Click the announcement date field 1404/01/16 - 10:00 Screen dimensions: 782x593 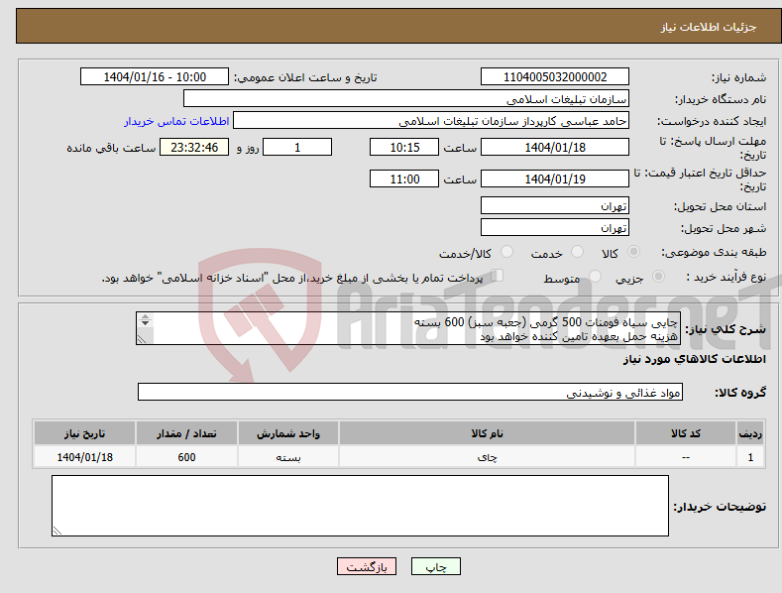pyautogui.click(x=154, y=77)
